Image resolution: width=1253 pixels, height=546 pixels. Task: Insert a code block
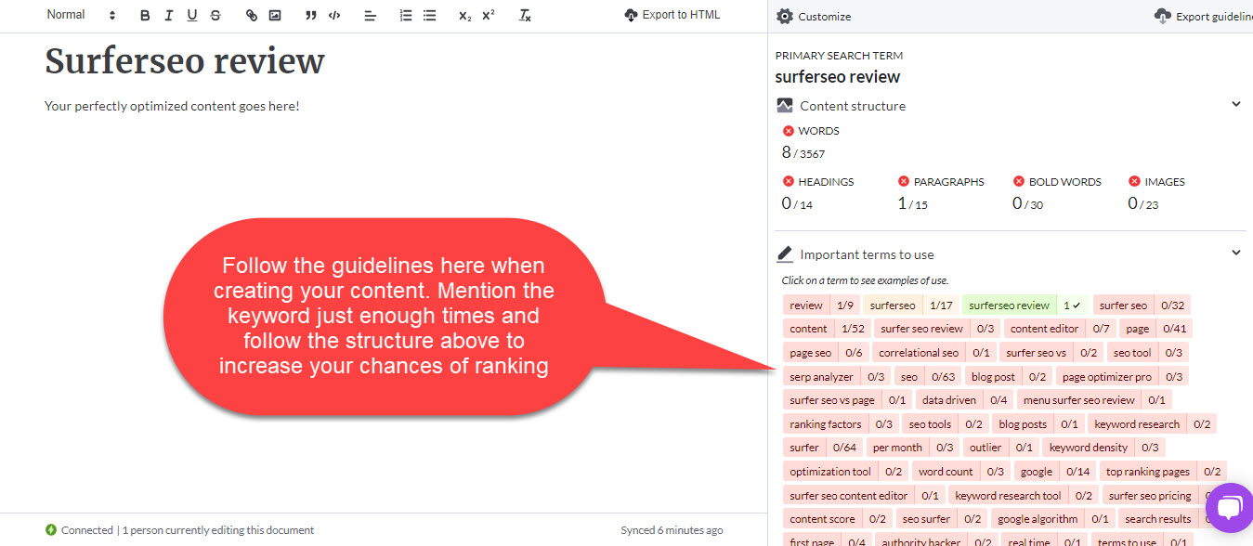(x=334, y=16)
